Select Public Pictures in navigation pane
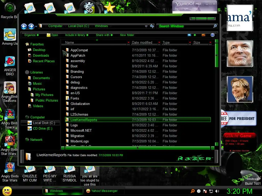 coord(47,101)
